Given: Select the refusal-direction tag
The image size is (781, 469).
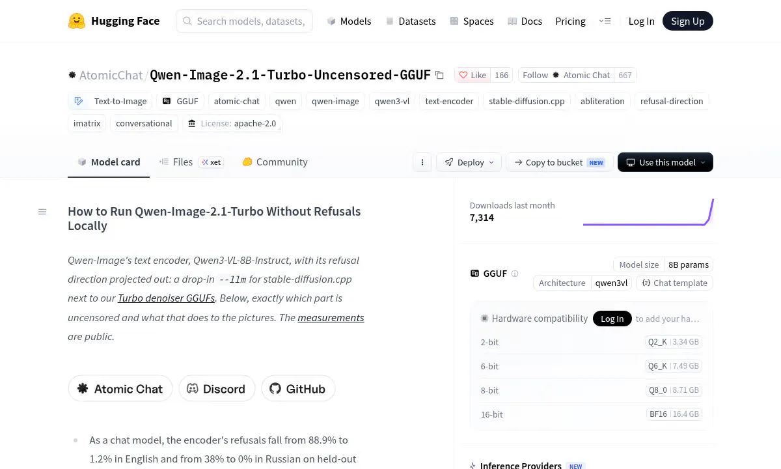Looking at the screenshot, I should click(x=672, y=101).
